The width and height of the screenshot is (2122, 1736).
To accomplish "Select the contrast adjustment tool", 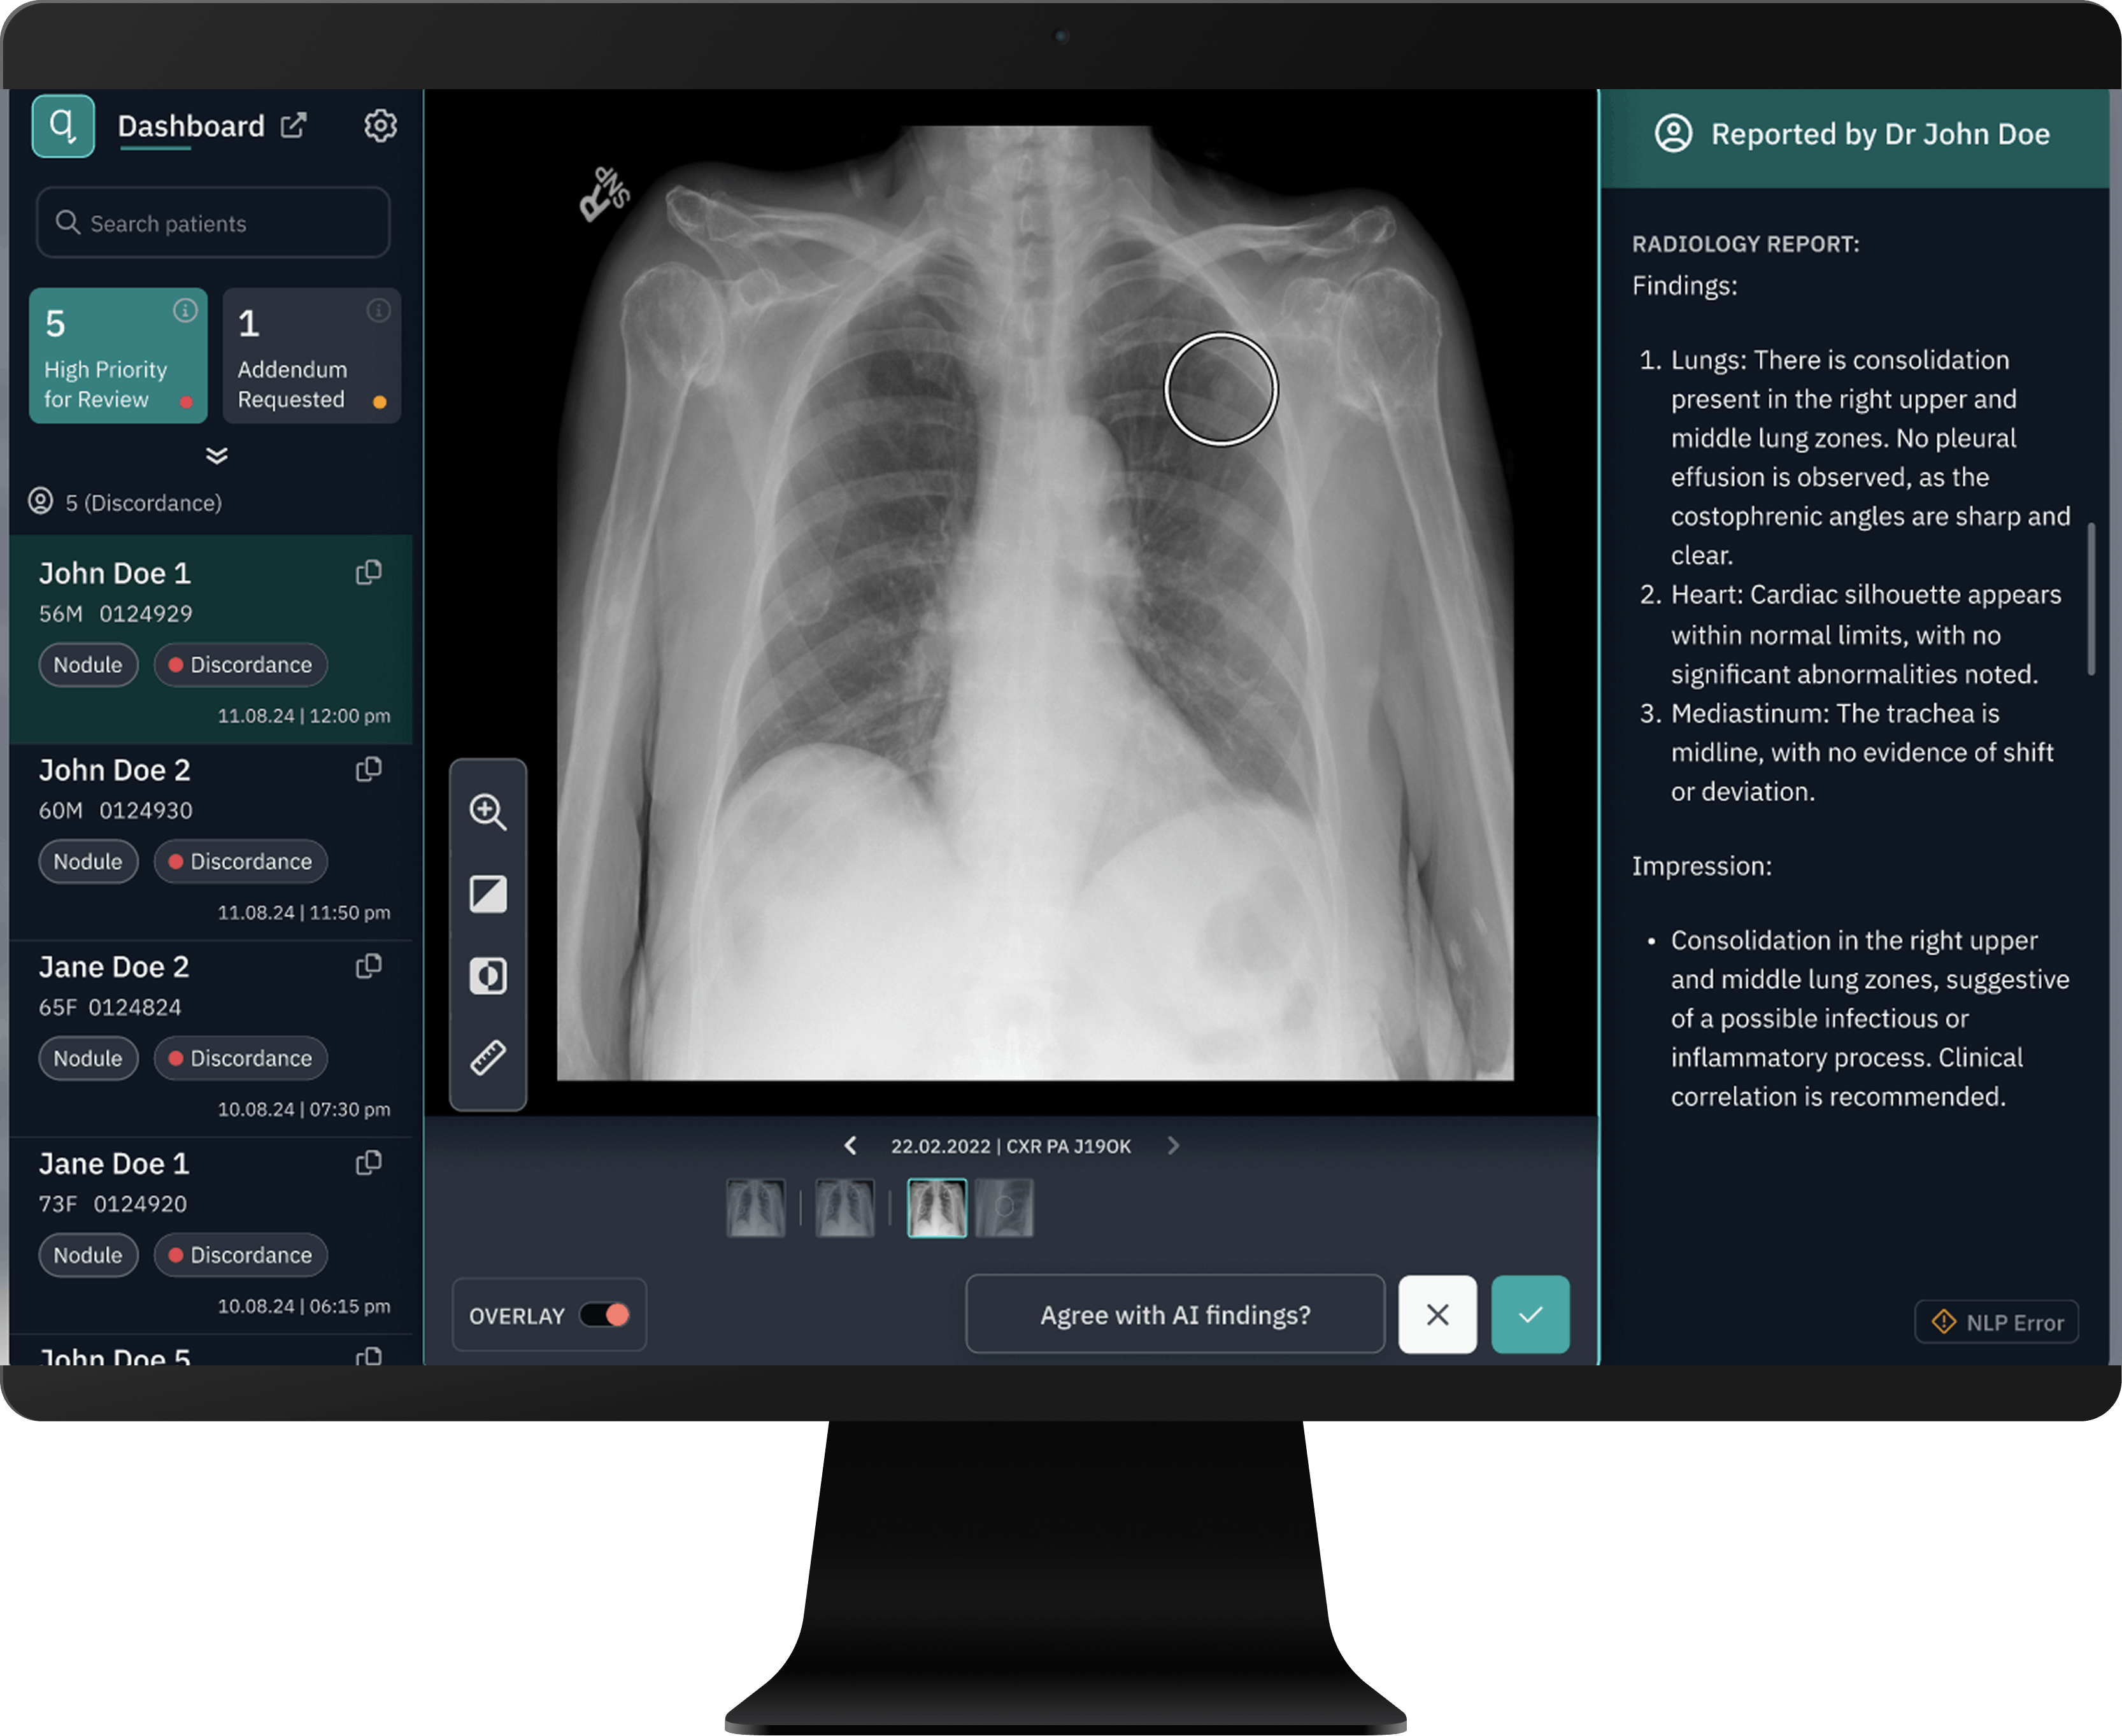I will 488,975.
